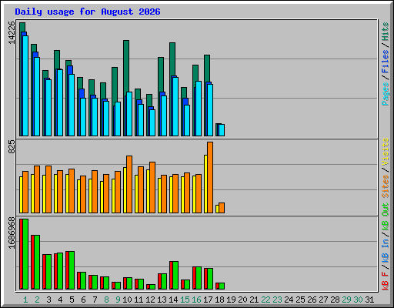Click the orange 'Sites' legend label
The width and height of the screenshot is (394, 308).
[x=386, y=186]
